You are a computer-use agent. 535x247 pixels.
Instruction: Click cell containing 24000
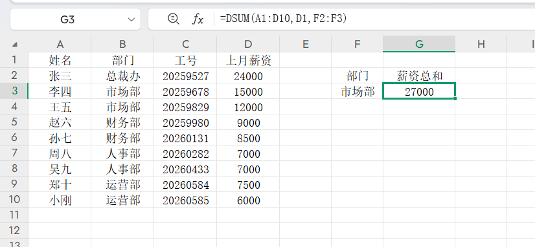click(248, 76)
